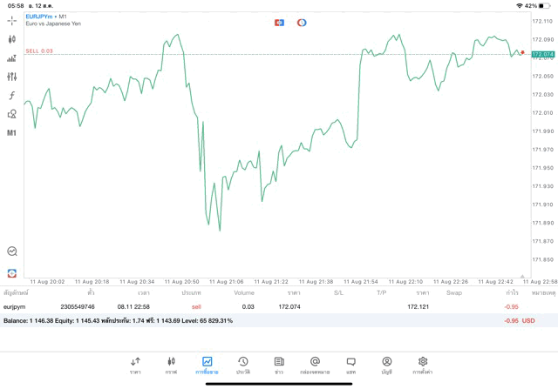This screenshot has height=389, width=558.
Task: Tap the chart search/history icon at bottom-left
Action: [11, 251]
